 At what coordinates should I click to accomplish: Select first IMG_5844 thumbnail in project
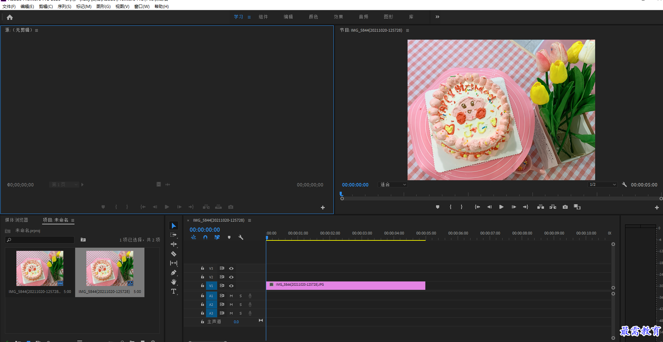(40, 269)
